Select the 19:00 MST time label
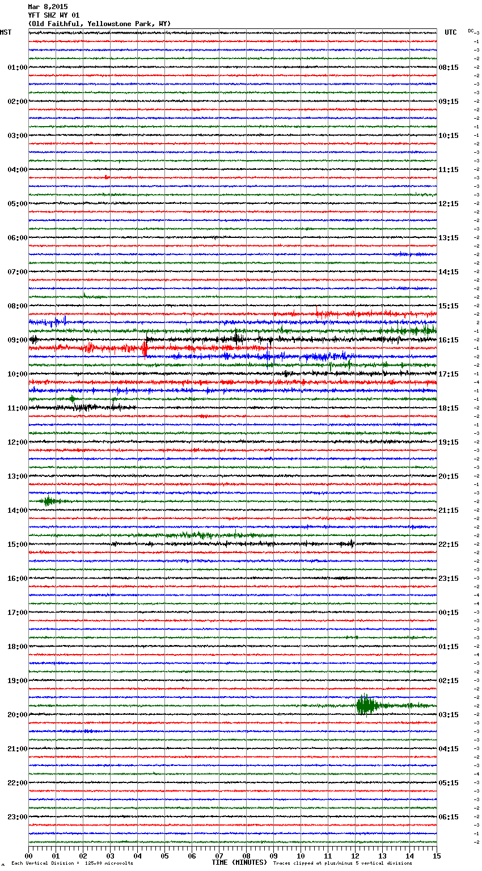 [18, 681]
